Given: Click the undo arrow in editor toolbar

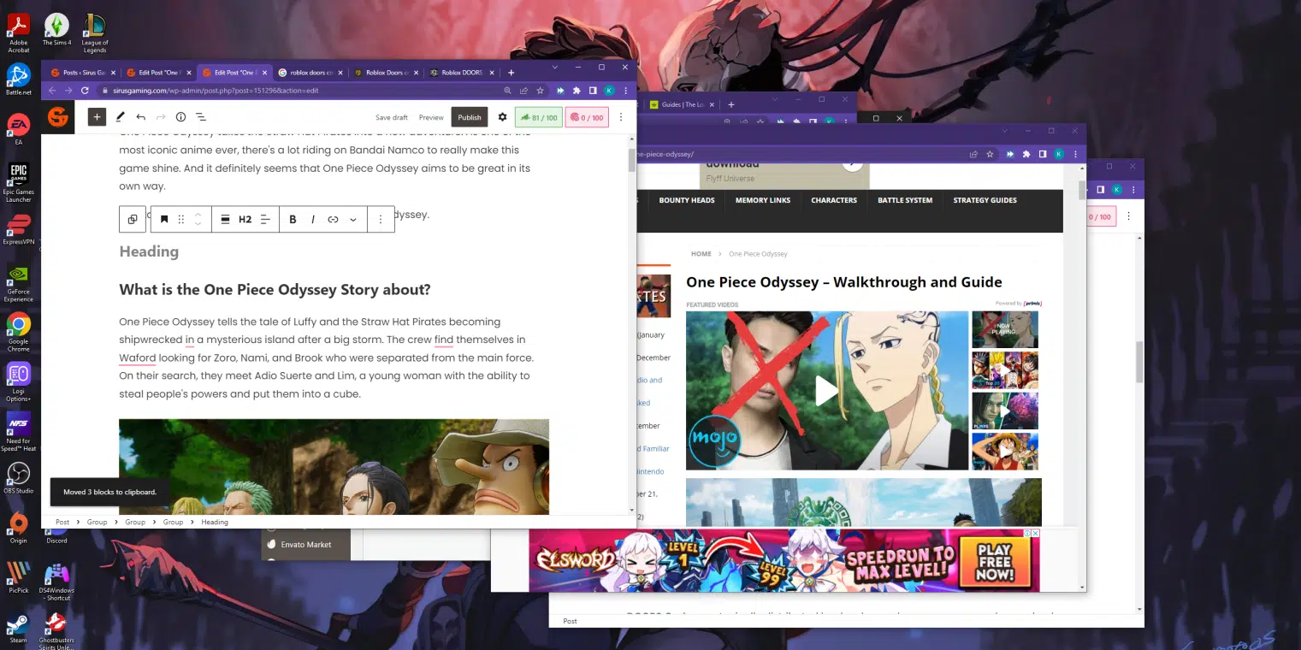Looking at the screenshot, I should coord(140,117).
